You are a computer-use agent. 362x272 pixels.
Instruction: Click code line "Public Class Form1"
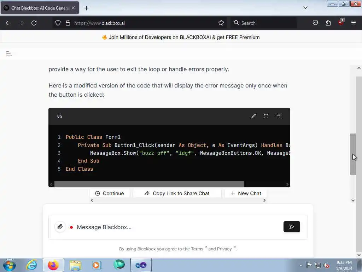[93, 137]
